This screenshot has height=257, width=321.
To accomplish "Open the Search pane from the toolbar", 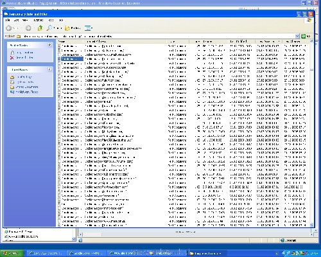I will (54, 28).
